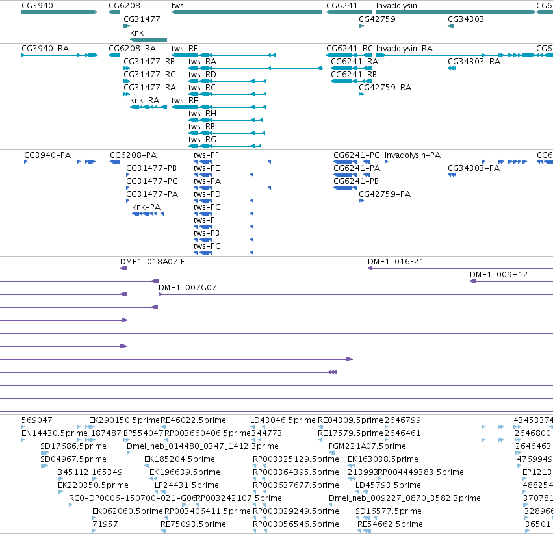Select protein tws-PG
This screenshot has height=534, width=553.
207,246
